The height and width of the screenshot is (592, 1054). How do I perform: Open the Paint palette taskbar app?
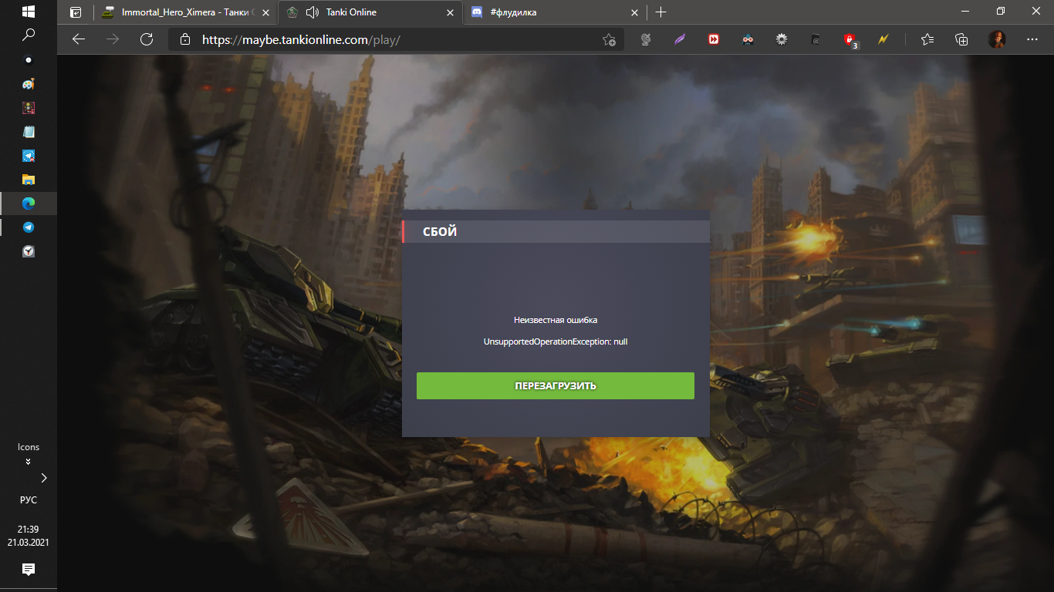coord(29,84)
